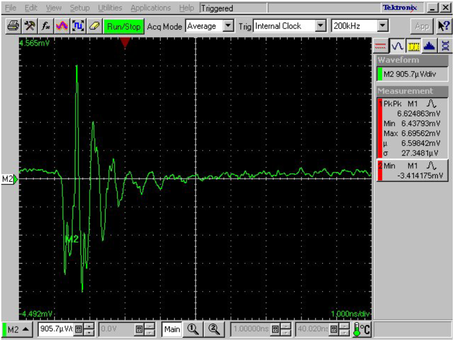Click the Waveform panel header

412,60
